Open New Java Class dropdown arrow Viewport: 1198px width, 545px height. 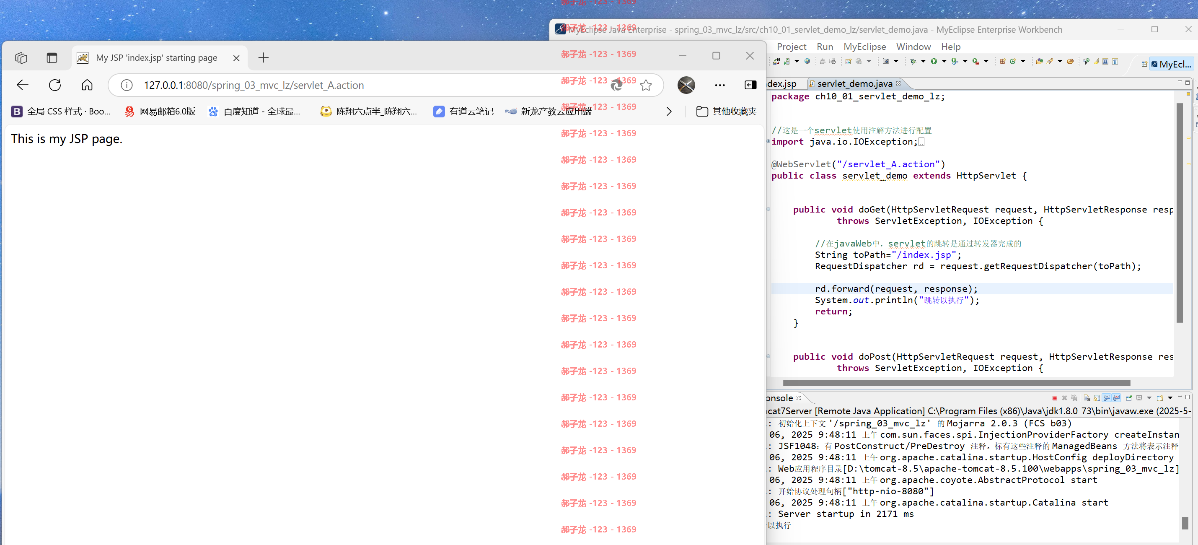1023,62
